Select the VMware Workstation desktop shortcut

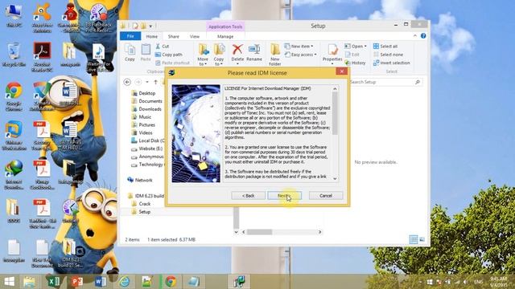pos(14,136)
